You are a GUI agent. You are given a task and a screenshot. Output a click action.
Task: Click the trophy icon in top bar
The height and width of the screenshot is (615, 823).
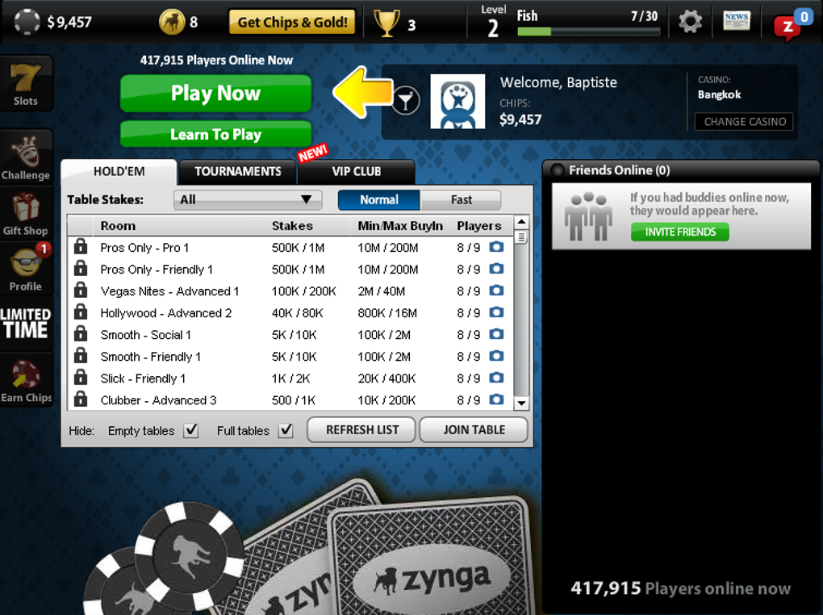click(x=386, y=23)
